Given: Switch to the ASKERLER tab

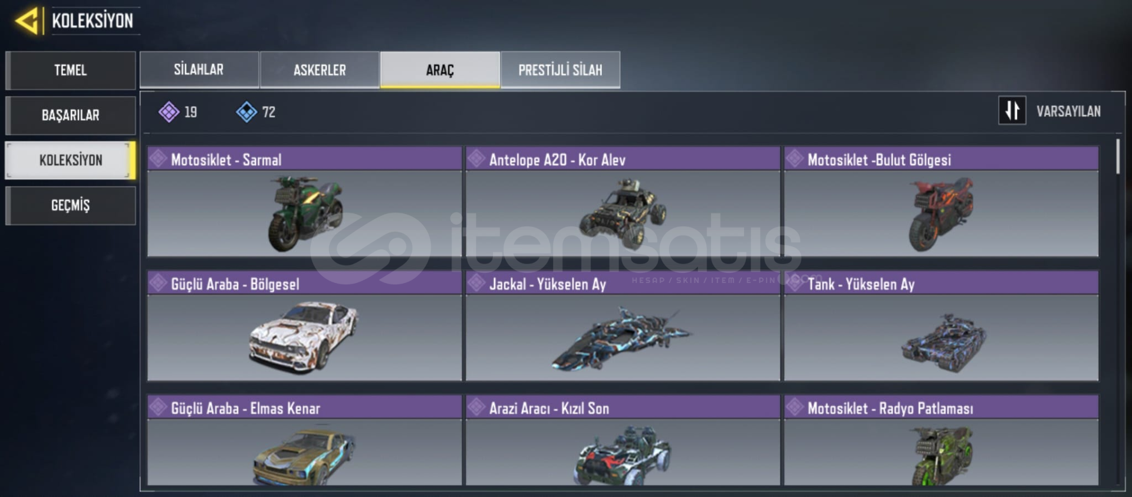Looking at the screenshot, I should [320, 70].
